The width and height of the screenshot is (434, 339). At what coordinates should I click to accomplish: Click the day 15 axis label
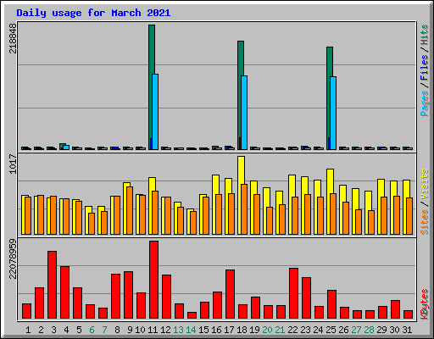click(x=203, y=330)
